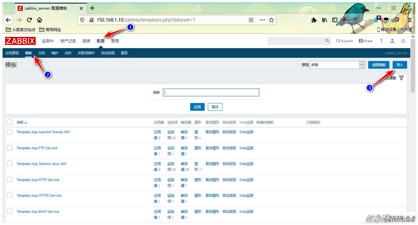
Task: Open the 监测中 menu
Action: click(x=48, y=41)
